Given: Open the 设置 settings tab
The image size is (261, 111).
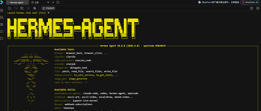Looking at the screenshot, I should click(35, 3).
